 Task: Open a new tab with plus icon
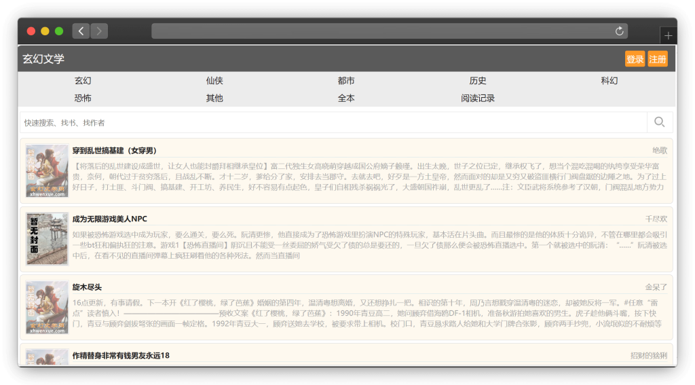pos(668,35)
